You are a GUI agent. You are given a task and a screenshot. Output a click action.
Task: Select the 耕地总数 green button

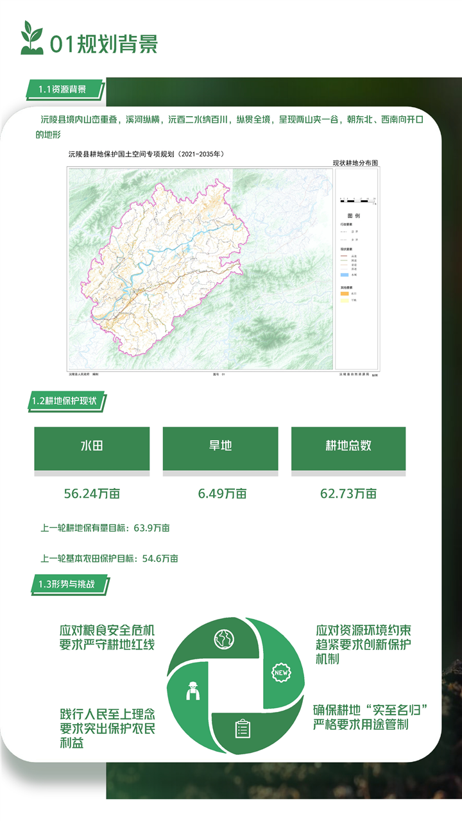(x=348, y=446)
